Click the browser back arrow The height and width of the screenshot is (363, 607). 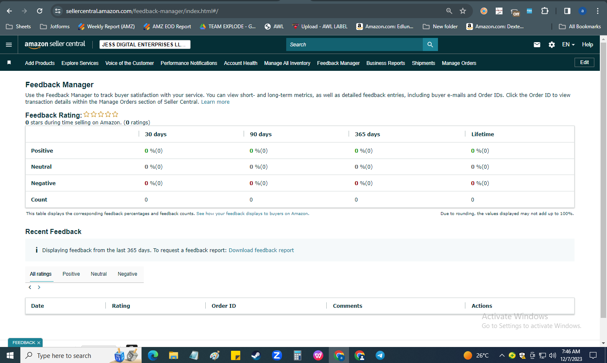[x=9, y=11]
